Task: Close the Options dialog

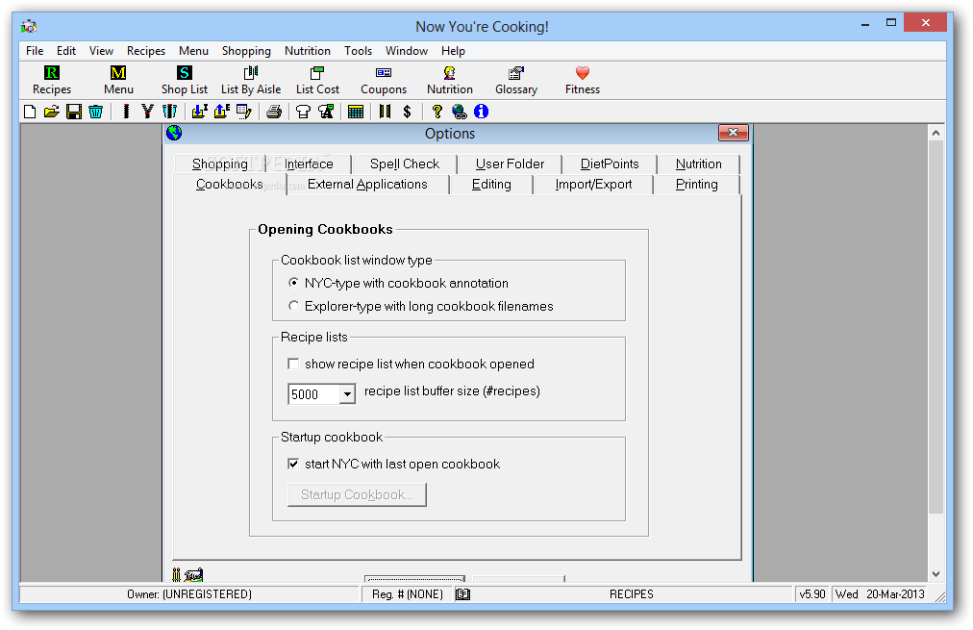Action: [733, 133]
